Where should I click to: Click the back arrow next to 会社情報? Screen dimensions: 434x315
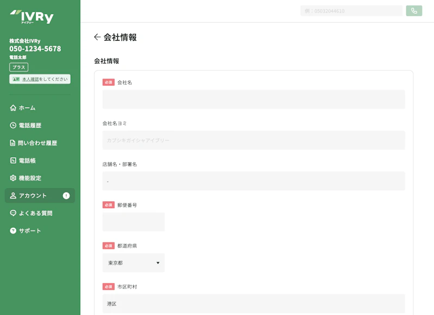[97, 37]
